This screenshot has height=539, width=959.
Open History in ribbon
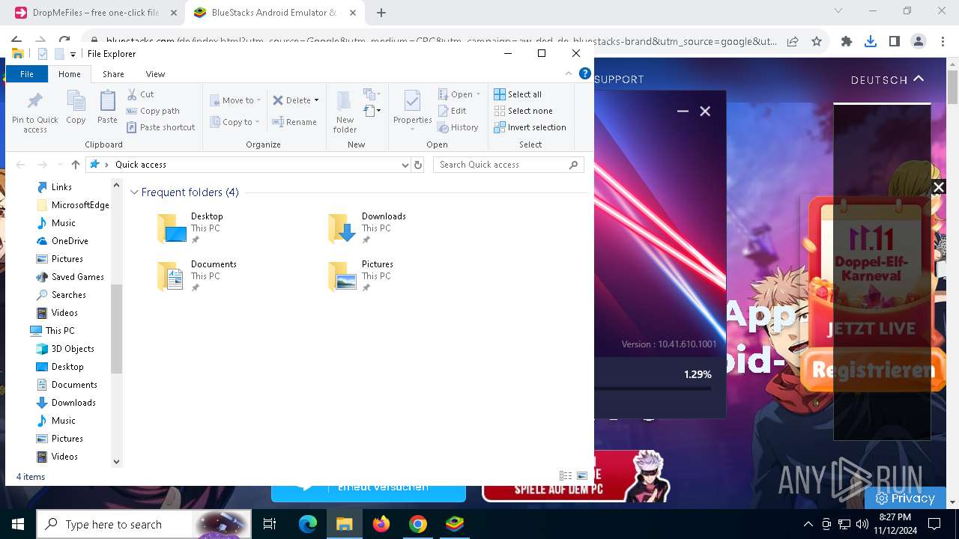click(458, 127)
